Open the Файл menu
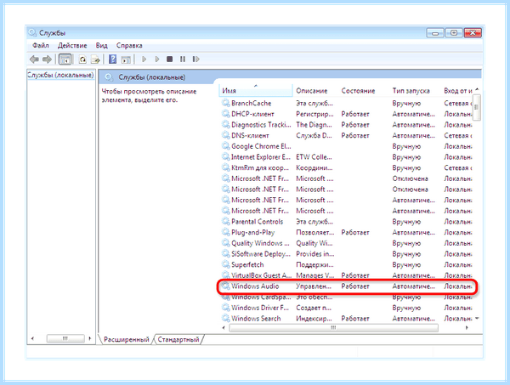The height and width of the screenshot is (385, 510). [41, 46]
